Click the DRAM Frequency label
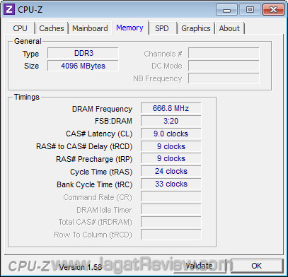The image size is (288, 277). (x=102, y=109)
